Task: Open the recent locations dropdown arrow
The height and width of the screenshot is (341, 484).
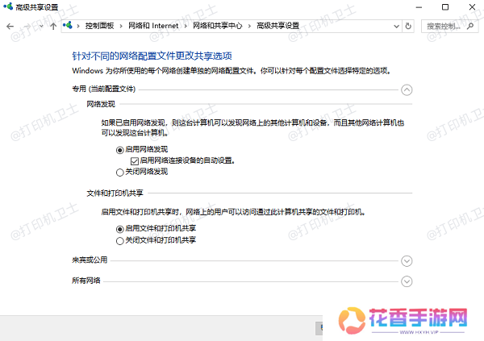Action: [x=40, y=26]
